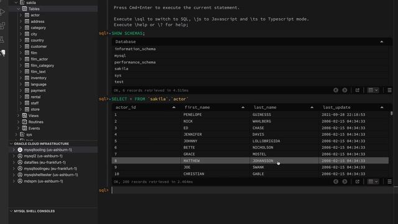Screen dimensions: 398x224
Task: Sort by first_name column header
Action: (243, 108)
